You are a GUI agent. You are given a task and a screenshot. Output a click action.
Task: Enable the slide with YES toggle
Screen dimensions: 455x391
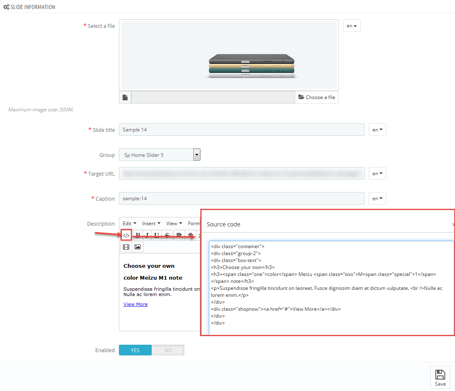[135, 350]
